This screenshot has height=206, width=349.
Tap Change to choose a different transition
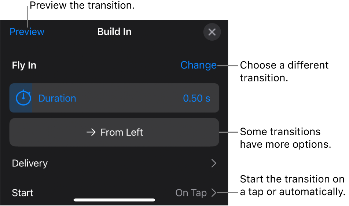198,65
